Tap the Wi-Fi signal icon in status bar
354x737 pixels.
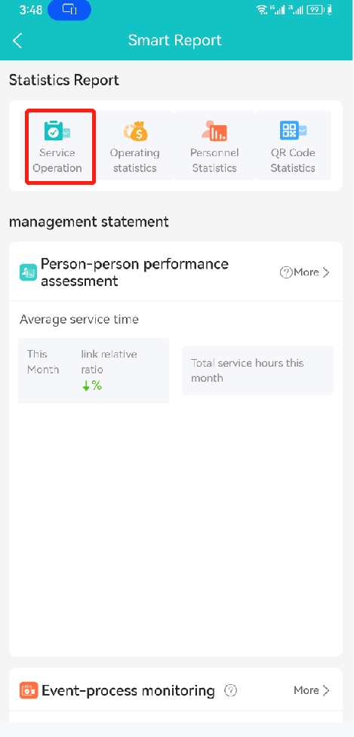pos(262,10)
